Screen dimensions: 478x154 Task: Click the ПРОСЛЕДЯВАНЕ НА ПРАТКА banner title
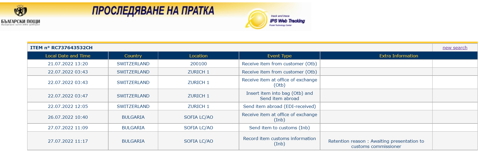coord(153,11)
